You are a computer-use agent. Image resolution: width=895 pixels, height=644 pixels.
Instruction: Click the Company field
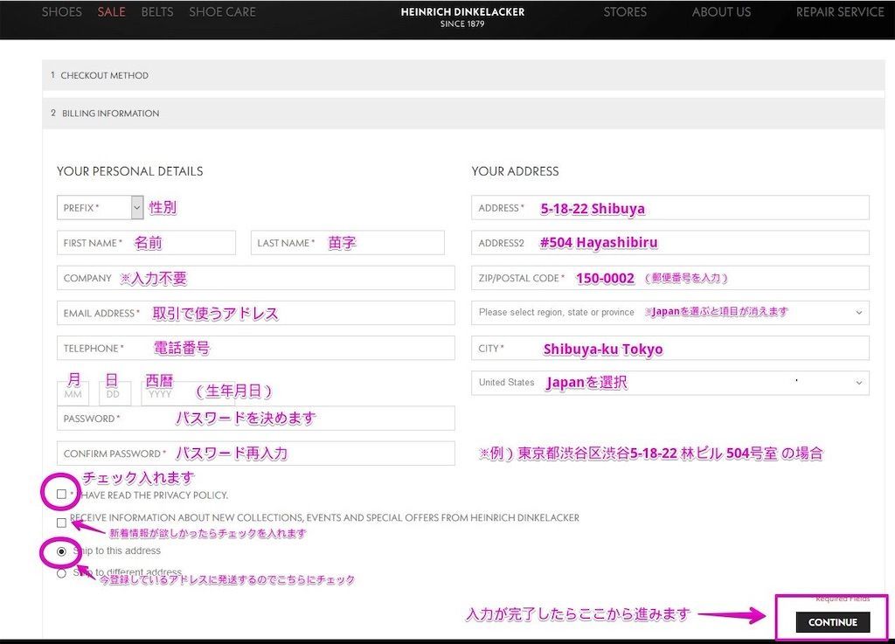coord(256,278)
